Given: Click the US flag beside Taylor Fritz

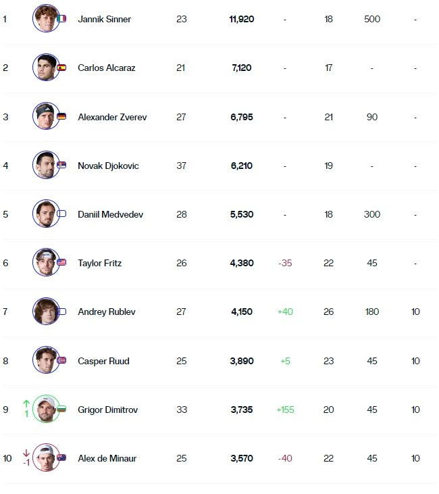Looking at the screenshot, I should (61, 262).
